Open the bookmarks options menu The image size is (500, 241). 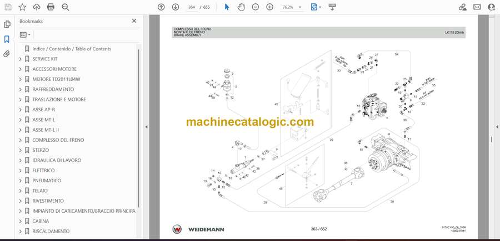[25, 35]
